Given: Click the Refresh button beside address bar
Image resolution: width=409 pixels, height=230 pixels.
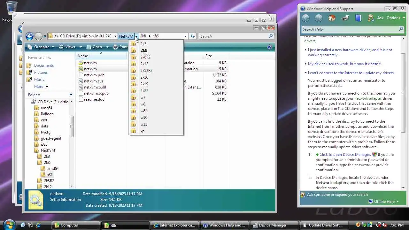Looking at the screenshot, I should [x=192, y=36].
